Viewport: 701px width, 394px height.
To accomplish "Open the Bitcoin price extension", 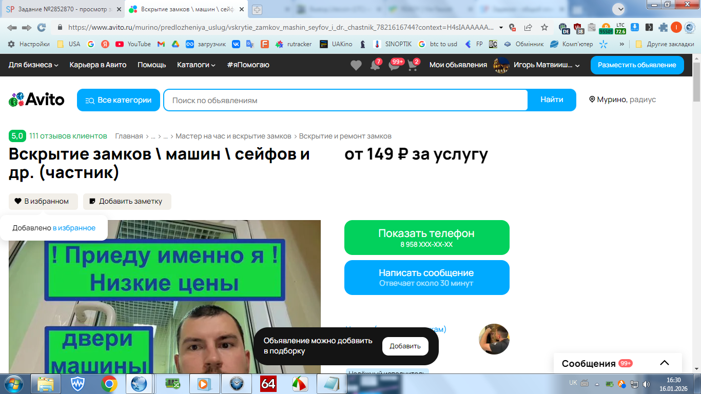I will click(x=606, y=28).
